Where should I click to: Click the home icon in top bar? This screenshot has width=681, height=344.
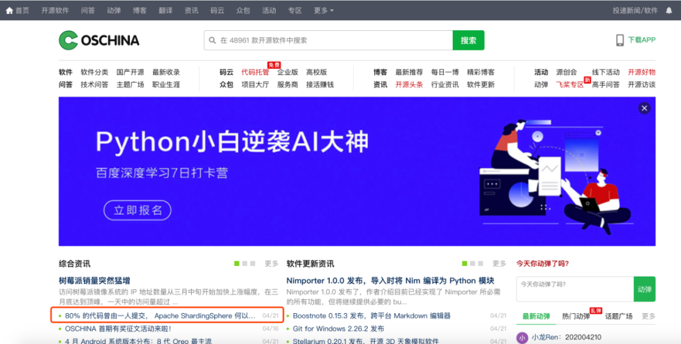pos(9,11)
